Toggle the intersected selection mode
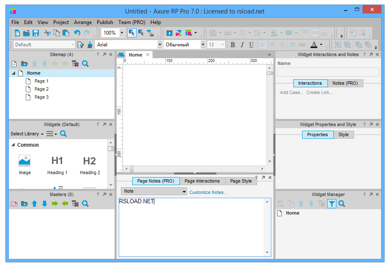 (x=131, y=33)
